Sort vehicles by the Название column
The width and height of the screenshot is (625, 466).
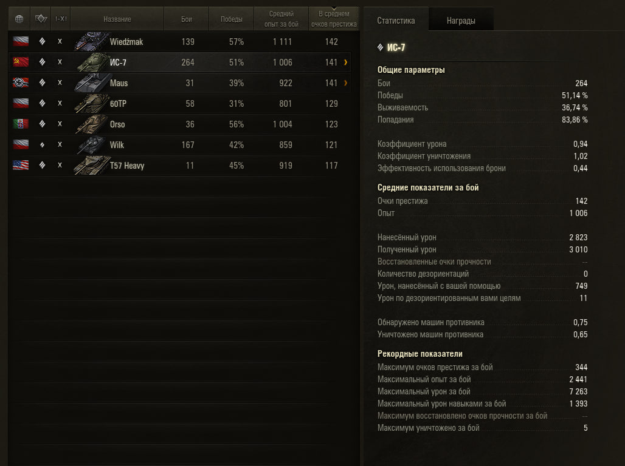pos(117,19)
